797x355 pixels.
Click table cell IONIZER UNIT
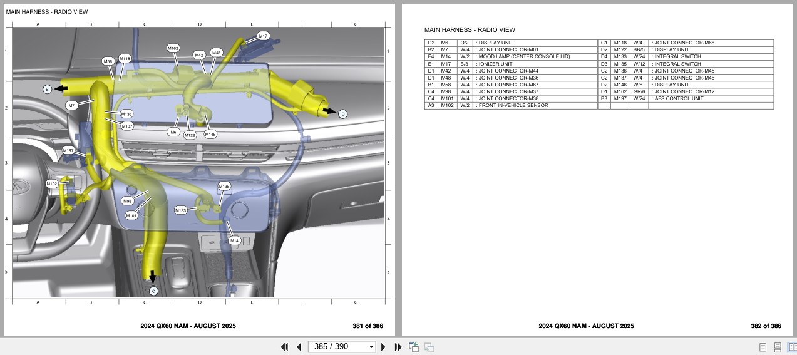(535, 64)
